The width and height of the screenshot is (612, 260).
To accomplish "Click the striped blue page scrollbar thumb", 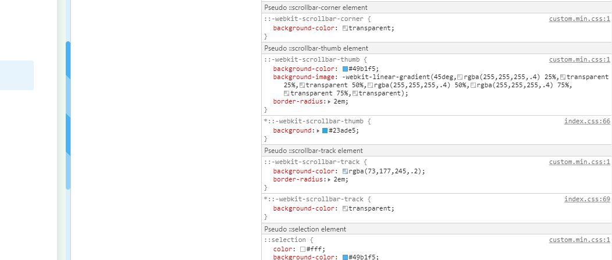I will pyautogui.click(x=68, y=115).
